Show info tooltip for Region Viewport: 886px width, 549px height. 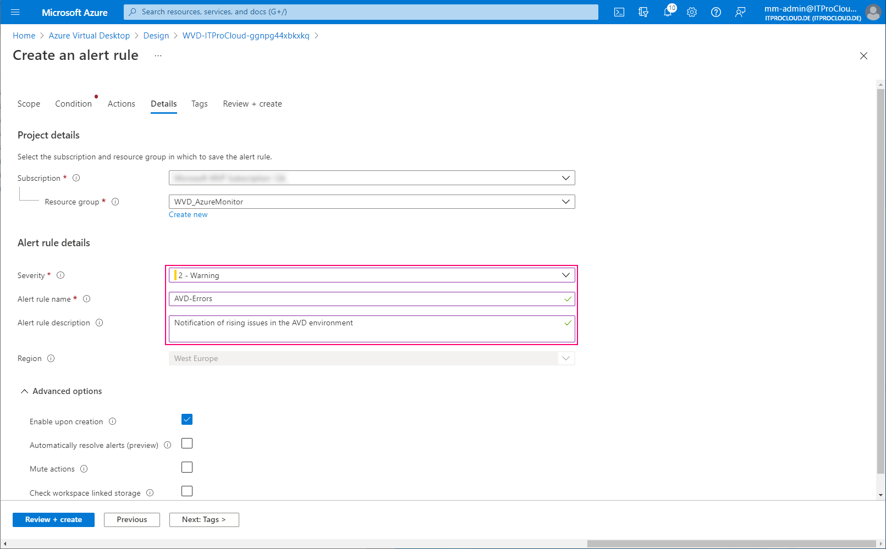pyautogui.click(x=51, y=358)
